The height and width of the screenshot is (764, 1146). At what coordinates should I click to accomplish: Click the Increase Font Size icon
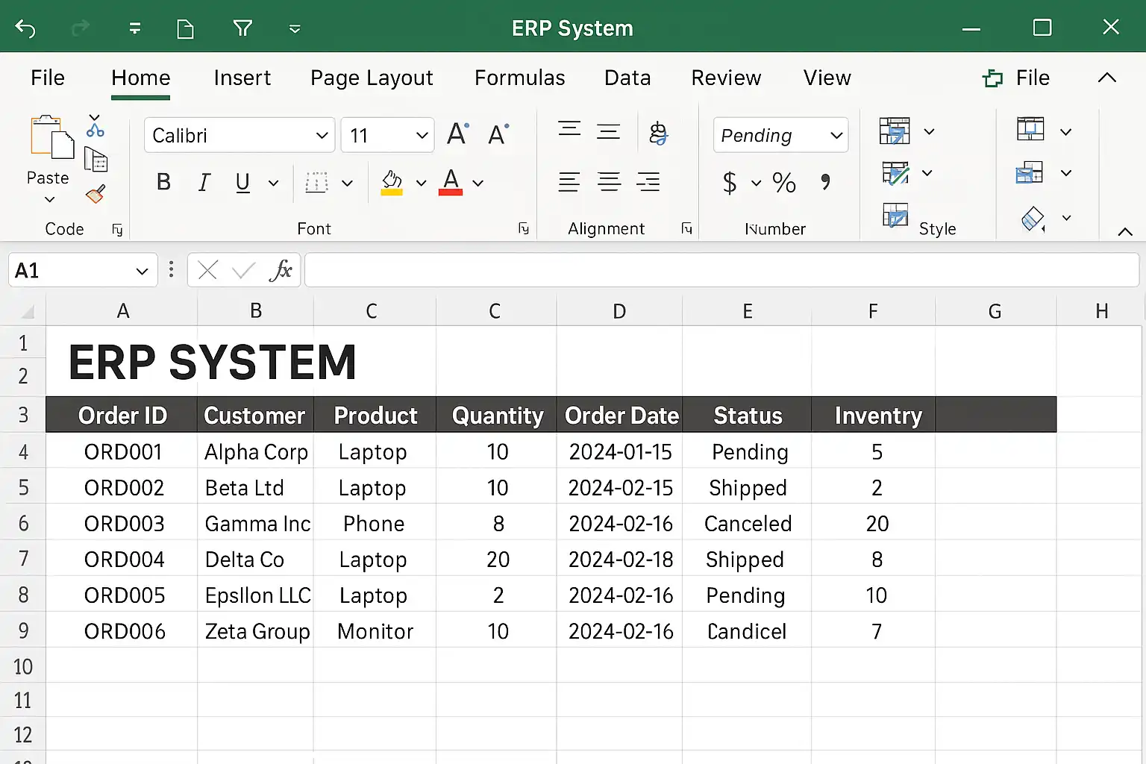(457, 134)
